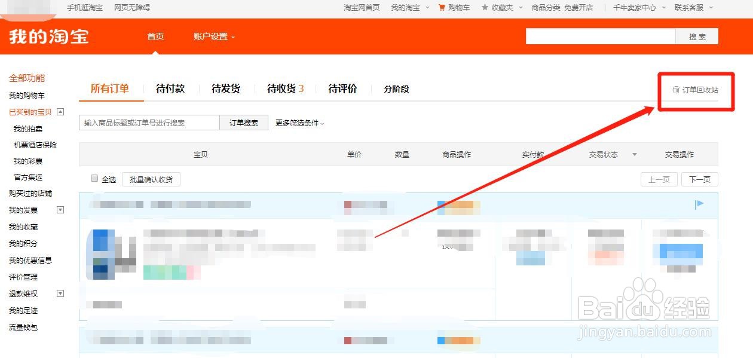The image size is (753, 358).
Task: Go to 上一页 of orders
Action: (x=659, y=179)
